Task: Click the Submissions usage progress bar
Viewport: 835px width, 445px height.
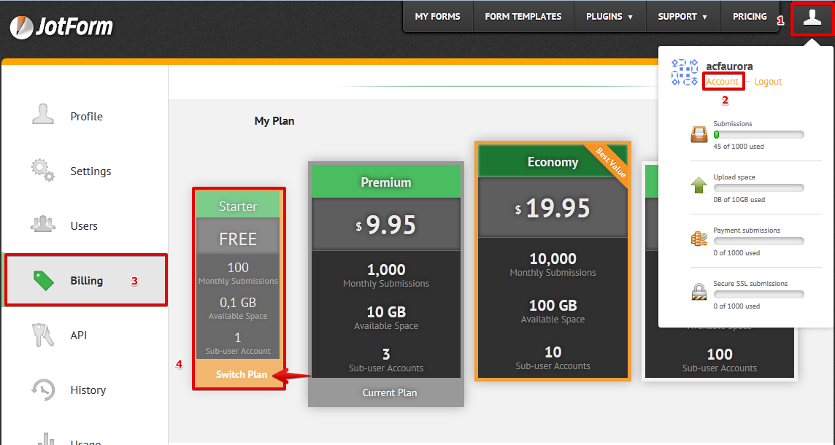Action: point(759,135)
